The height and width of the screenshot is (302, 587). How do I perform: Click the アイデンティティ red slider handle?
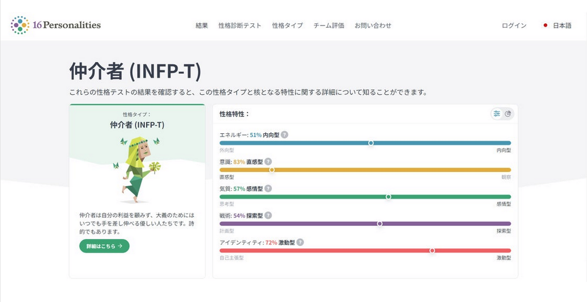(x=432, y=251)
